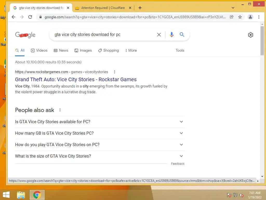Send Feedback on People also ask

pyautogui.click(x=178, y=164)
